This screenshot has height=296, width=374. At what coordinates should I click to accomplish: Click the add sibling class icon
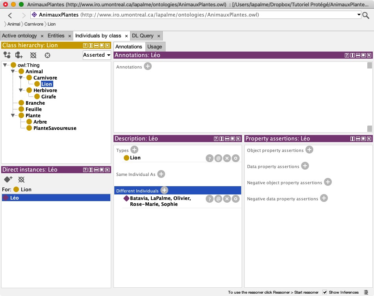click(19, 55)
